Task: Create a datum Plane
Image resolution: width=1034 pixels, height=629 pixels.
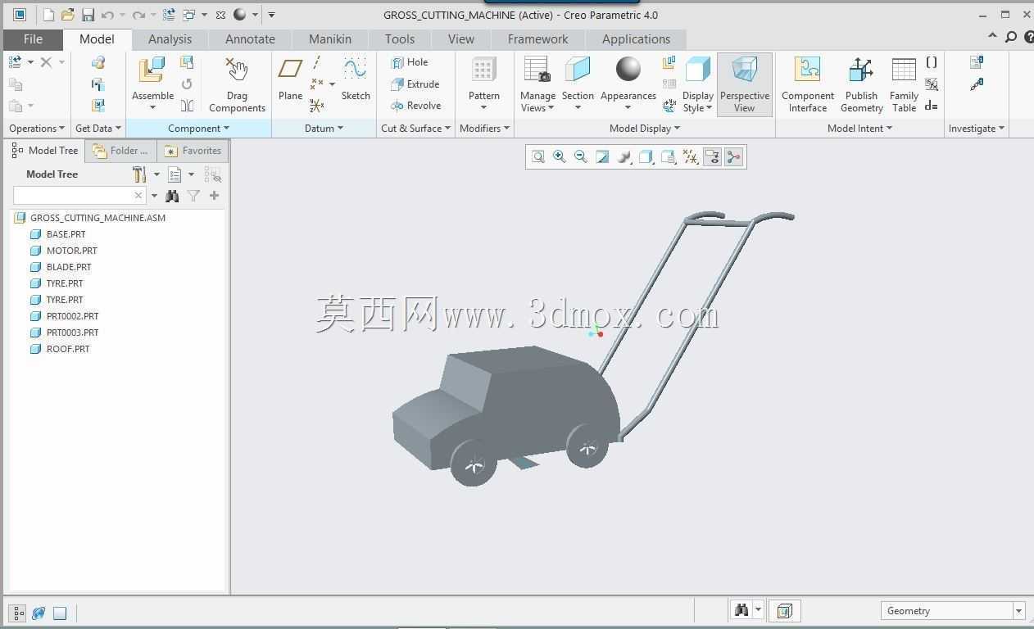Action: click(290, 79)
